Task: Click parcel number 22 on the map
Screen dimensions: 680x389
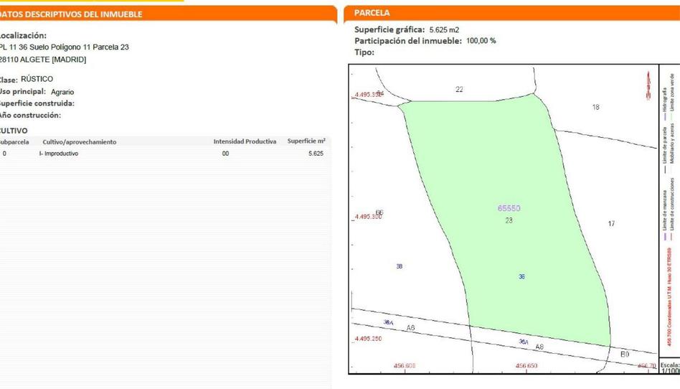Action: 459,90
